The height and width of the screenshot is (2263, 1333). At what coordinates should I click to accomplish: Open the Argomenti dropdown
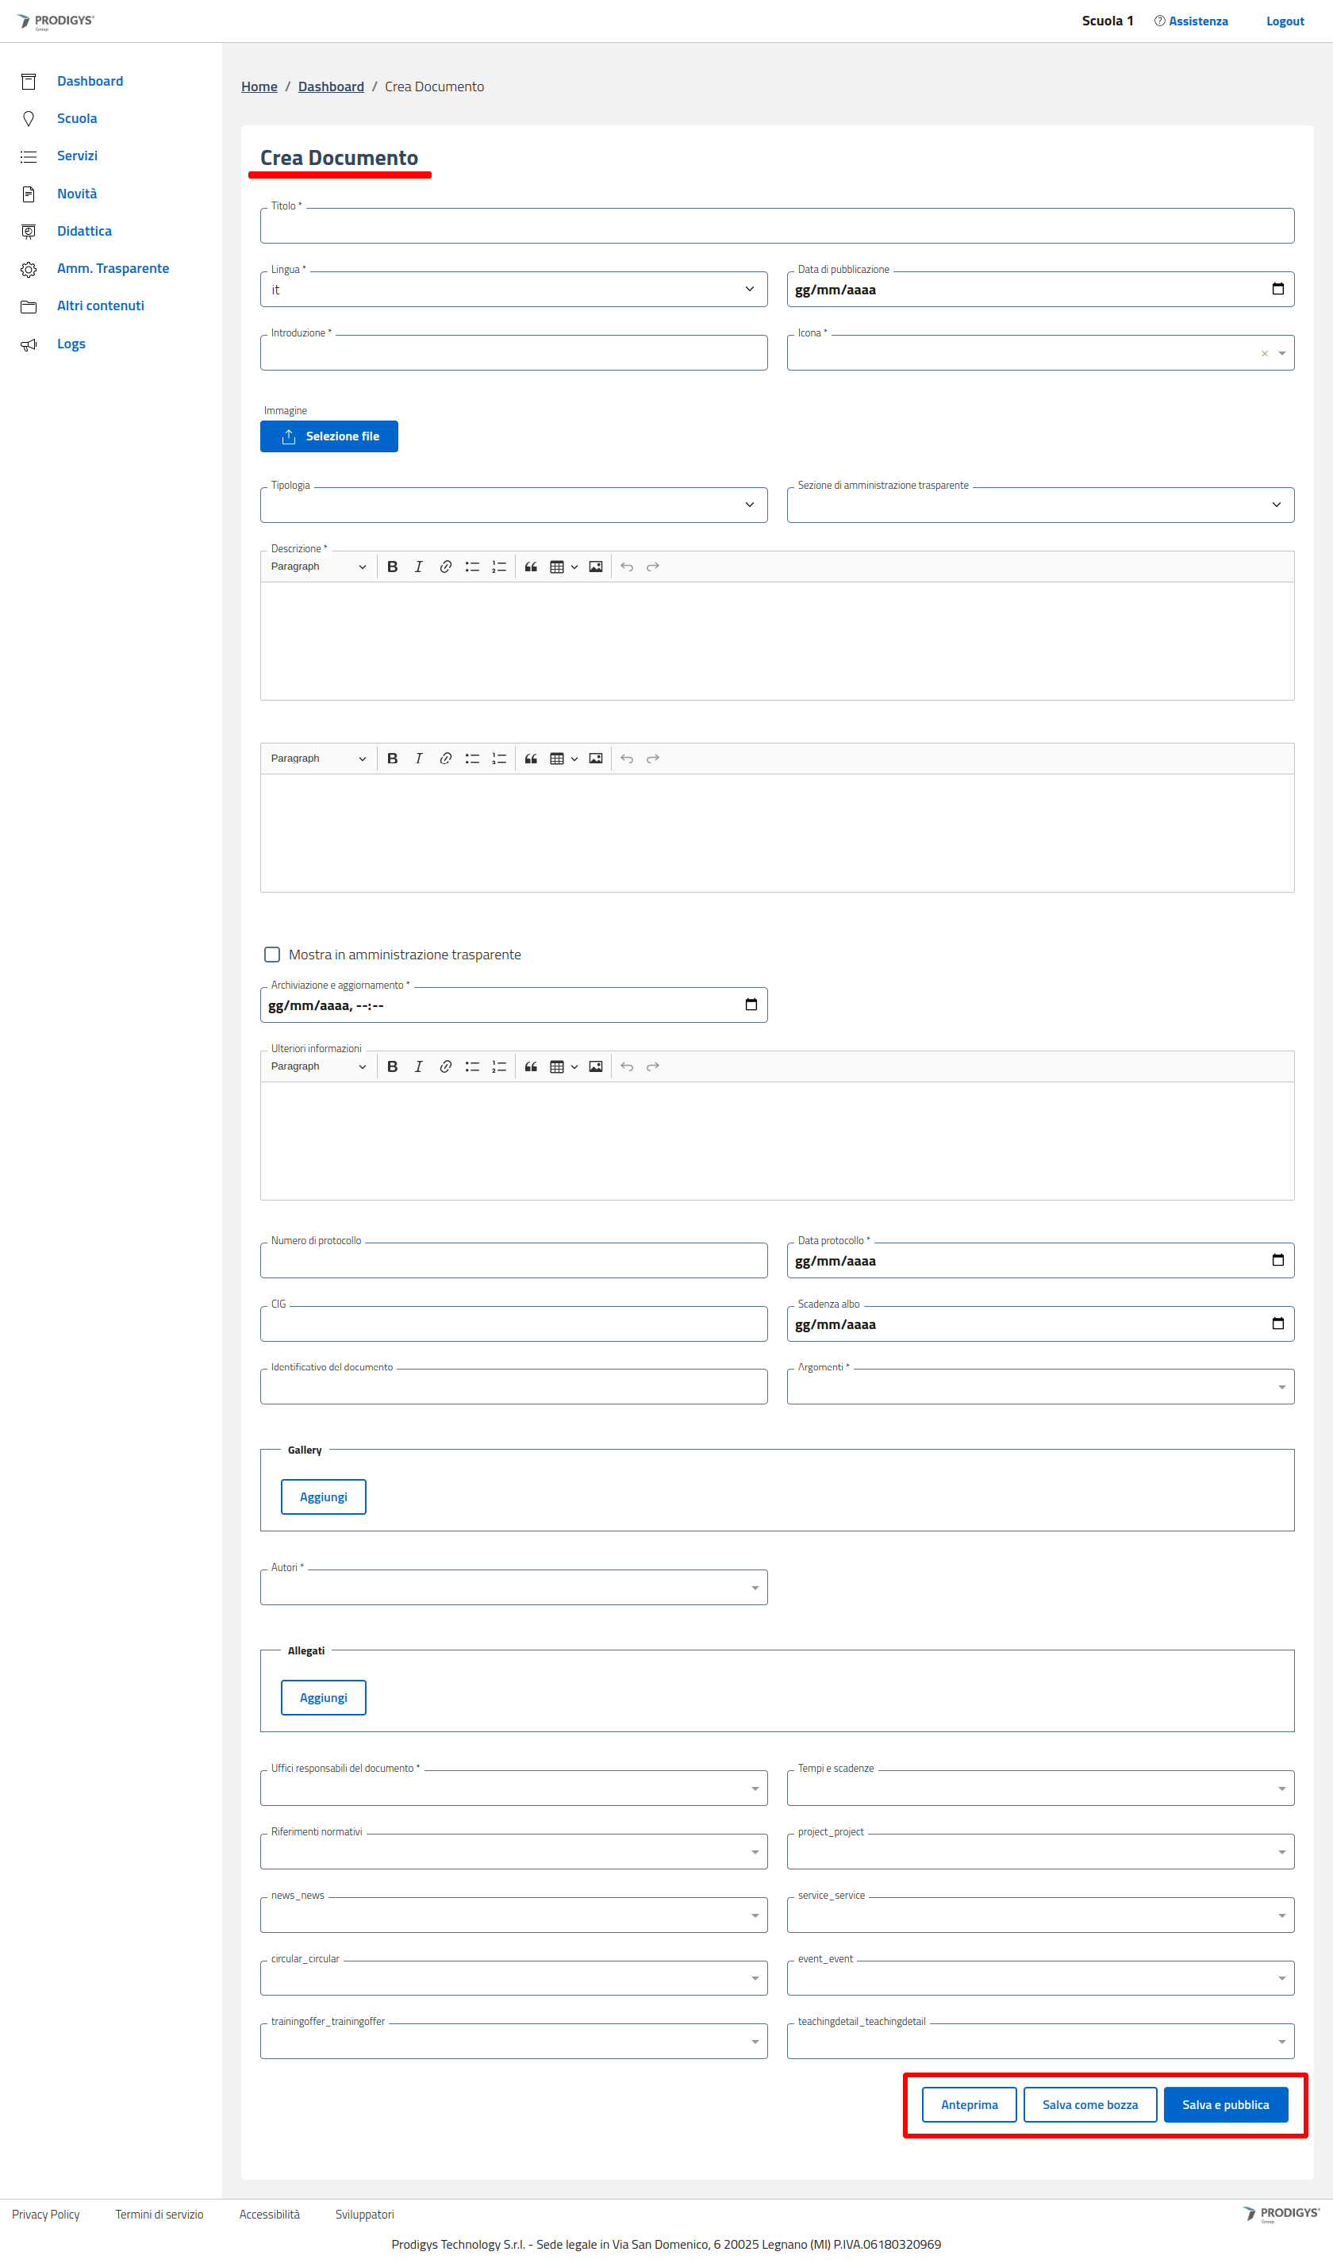coord(1039,1386)
